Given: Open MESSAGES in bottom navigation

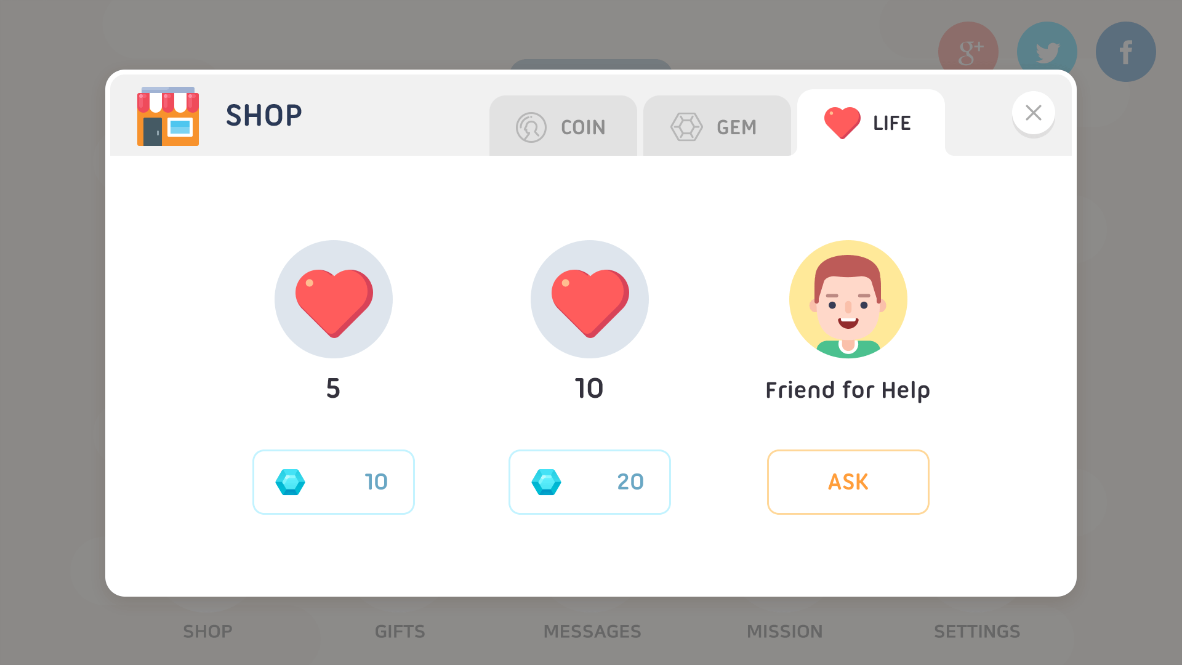Looking at the screenshot, I should point(592,632).
